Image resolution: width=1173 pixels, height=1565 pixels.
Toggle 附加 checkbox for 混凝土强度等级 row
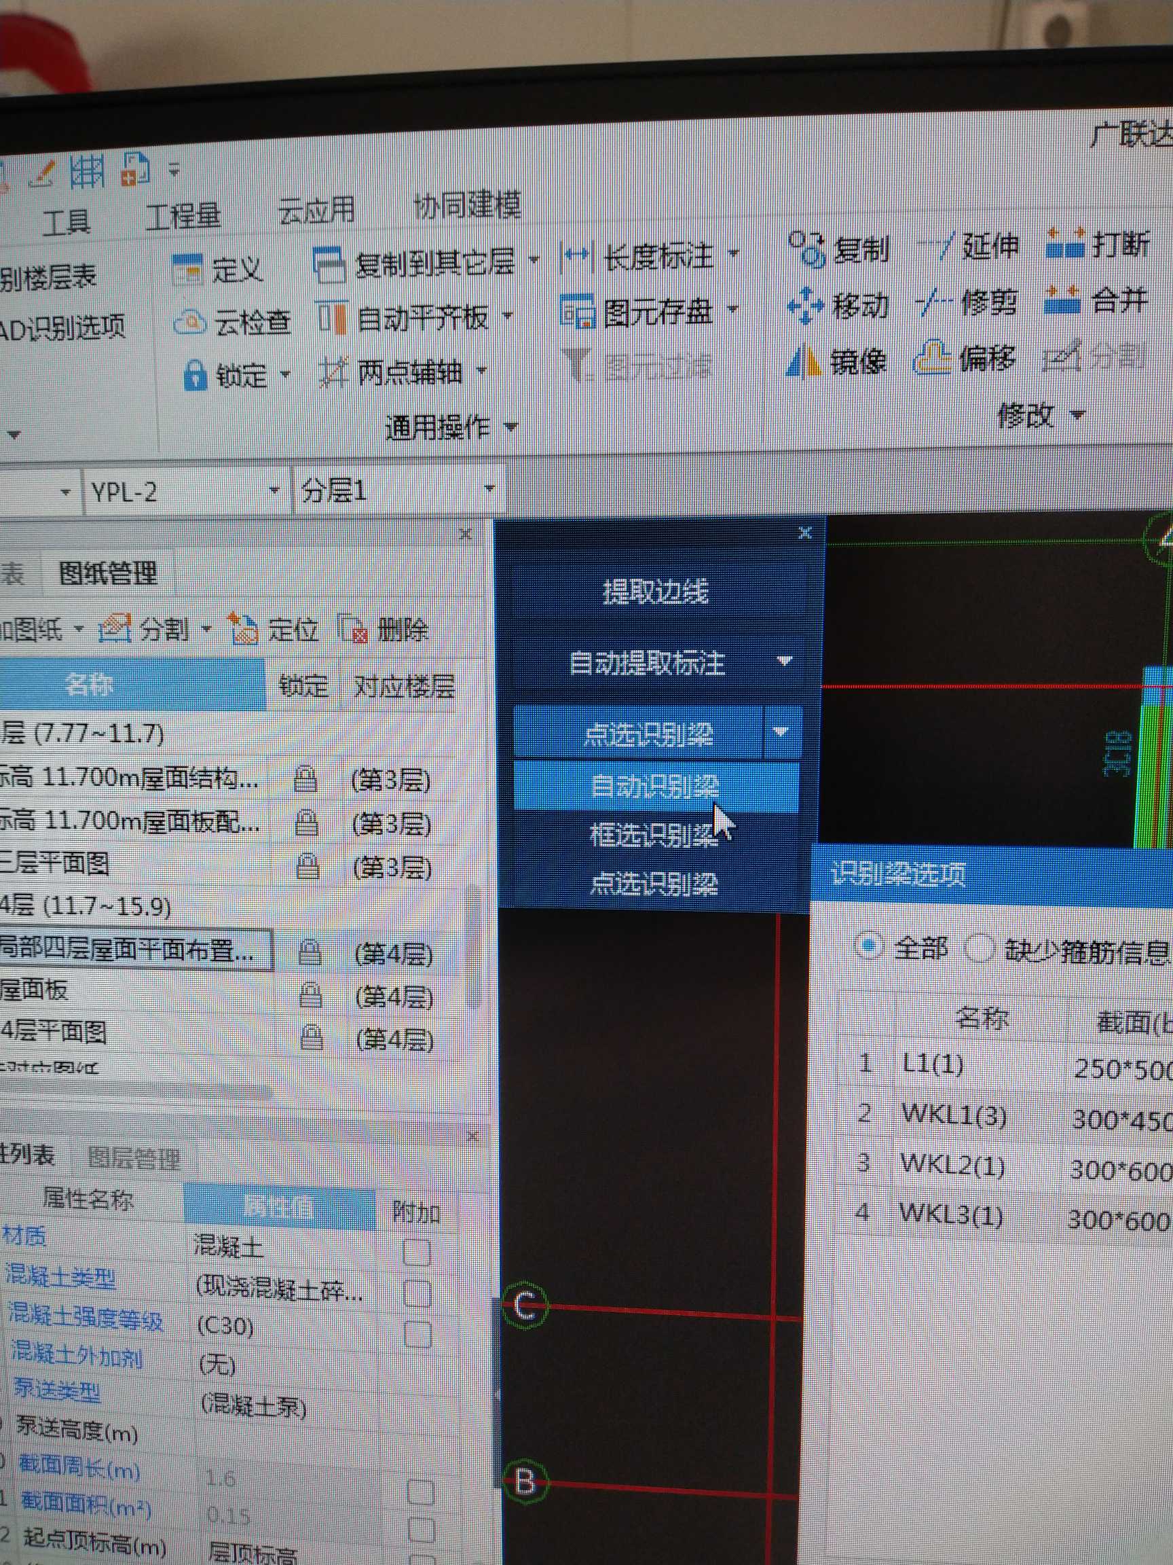coord(418,1333)
